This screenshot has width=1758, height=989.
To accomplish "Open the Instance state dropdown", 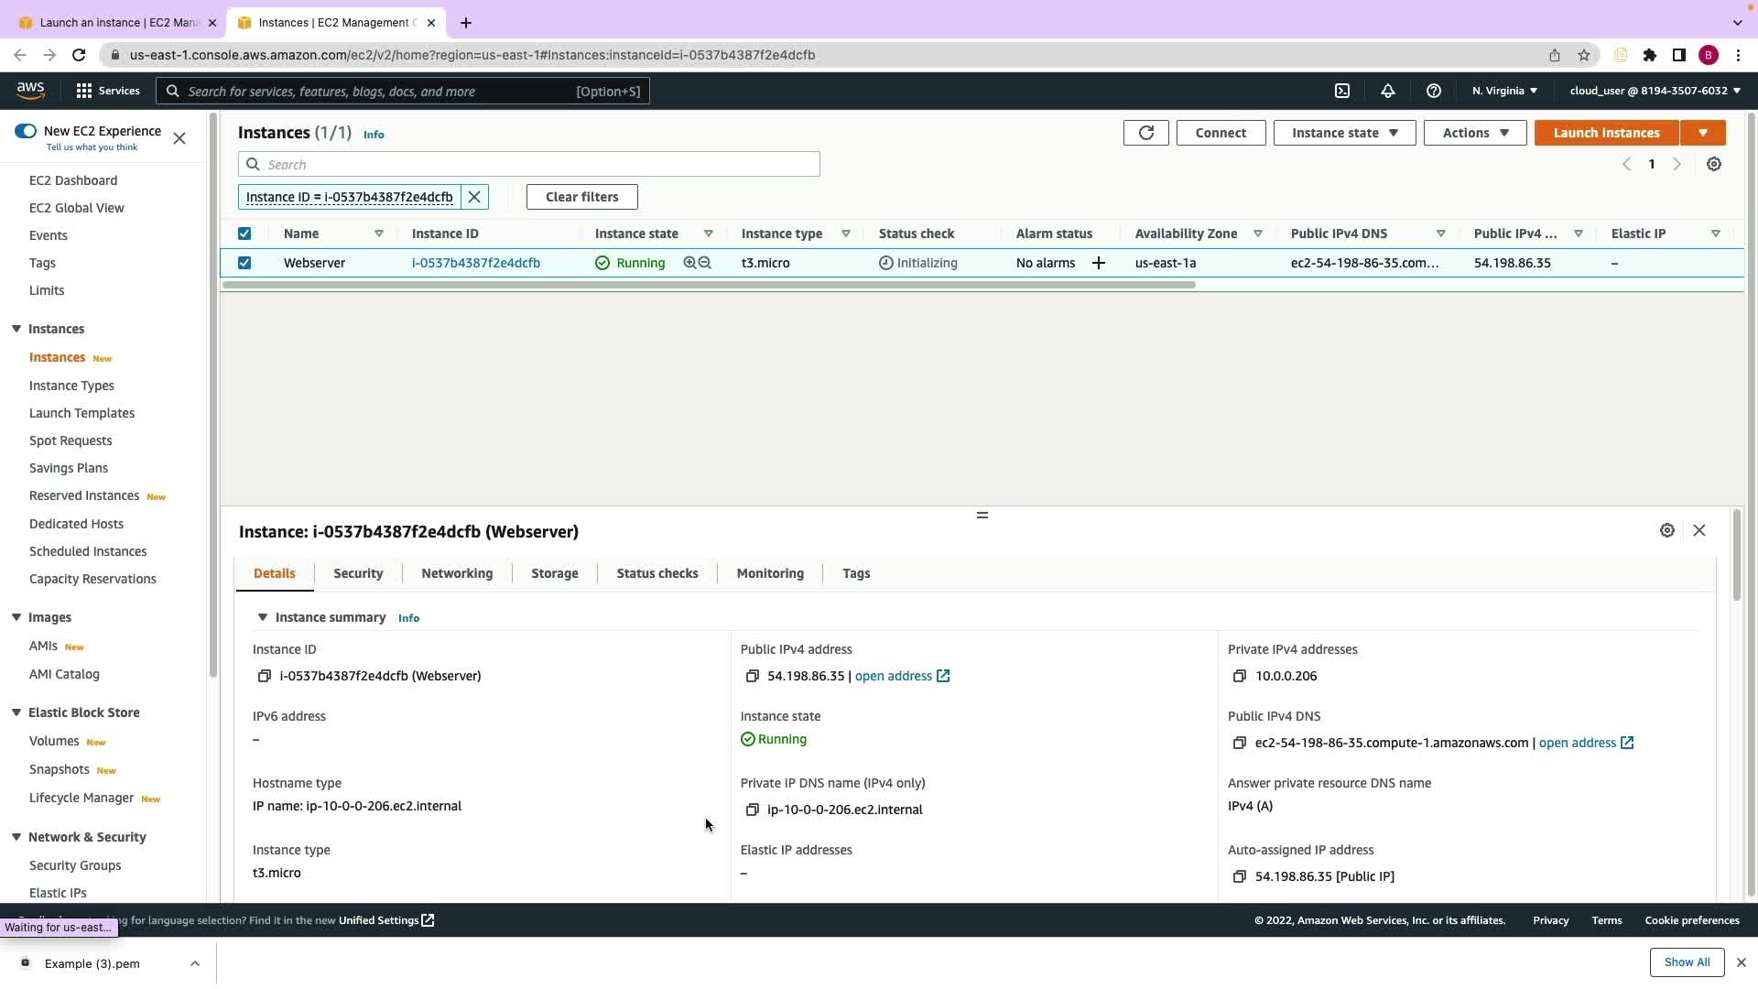I will [1344, 133].
